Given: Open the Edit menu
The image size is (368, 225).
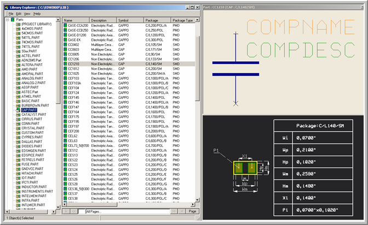Looking at the screenshot, I should pyautogui.click(x=19, y=14).
